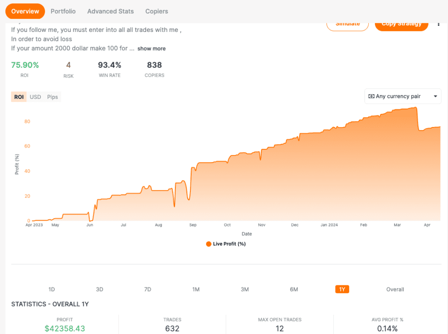Expand description with show more
The width and height of the screenshot is (448, 334).
tap(151, 49)
